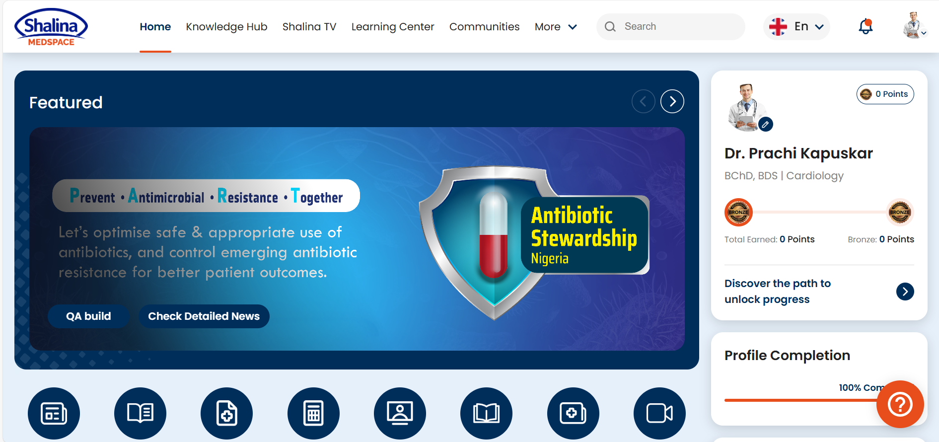Click arrow beside Discover the path

(905, 292)
